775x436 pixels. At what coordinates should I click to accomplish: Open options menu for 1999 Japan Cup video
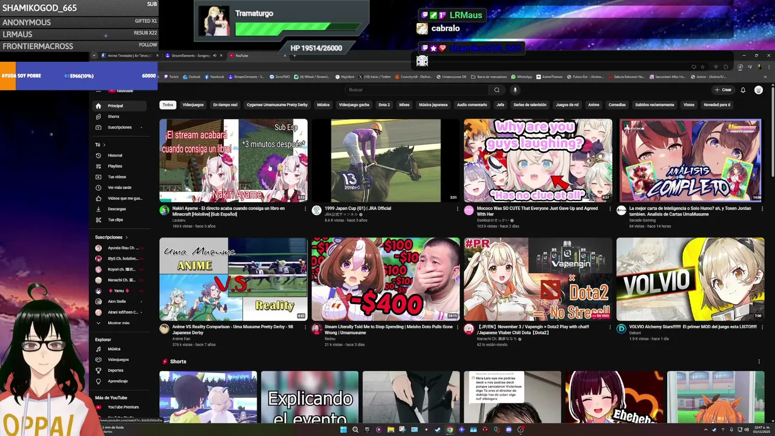tap(457, 208)
